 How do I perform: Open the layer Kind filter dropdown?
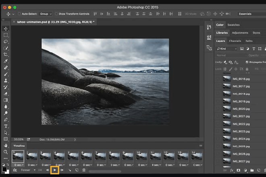[227, 49]
